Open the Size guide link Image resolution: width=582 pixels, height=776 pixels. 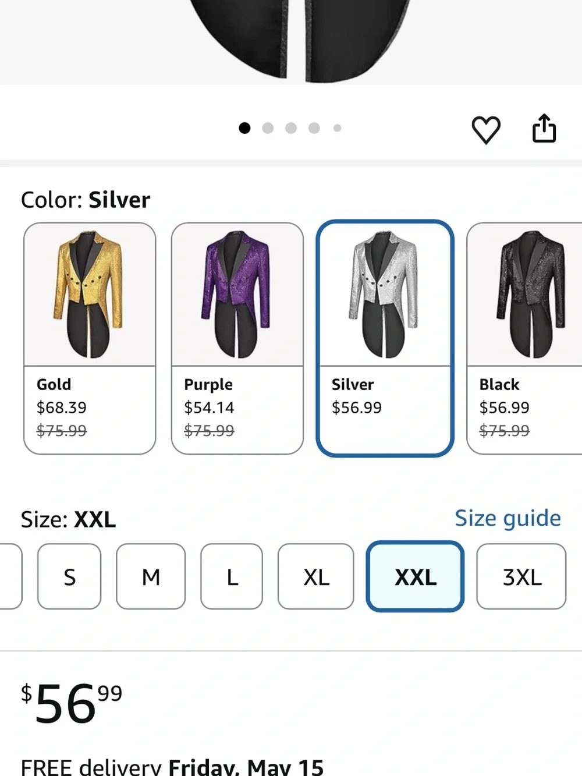(508, 518)
